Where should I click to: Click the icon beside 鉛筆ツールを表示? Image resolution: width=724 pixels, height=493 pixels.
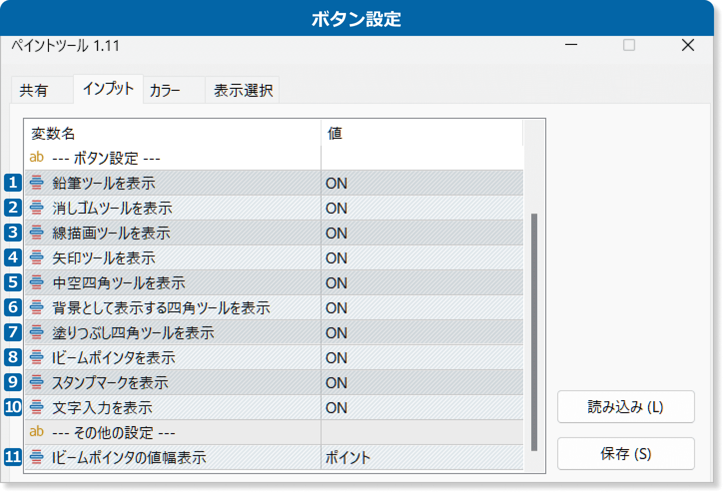[x=36, y=183]
